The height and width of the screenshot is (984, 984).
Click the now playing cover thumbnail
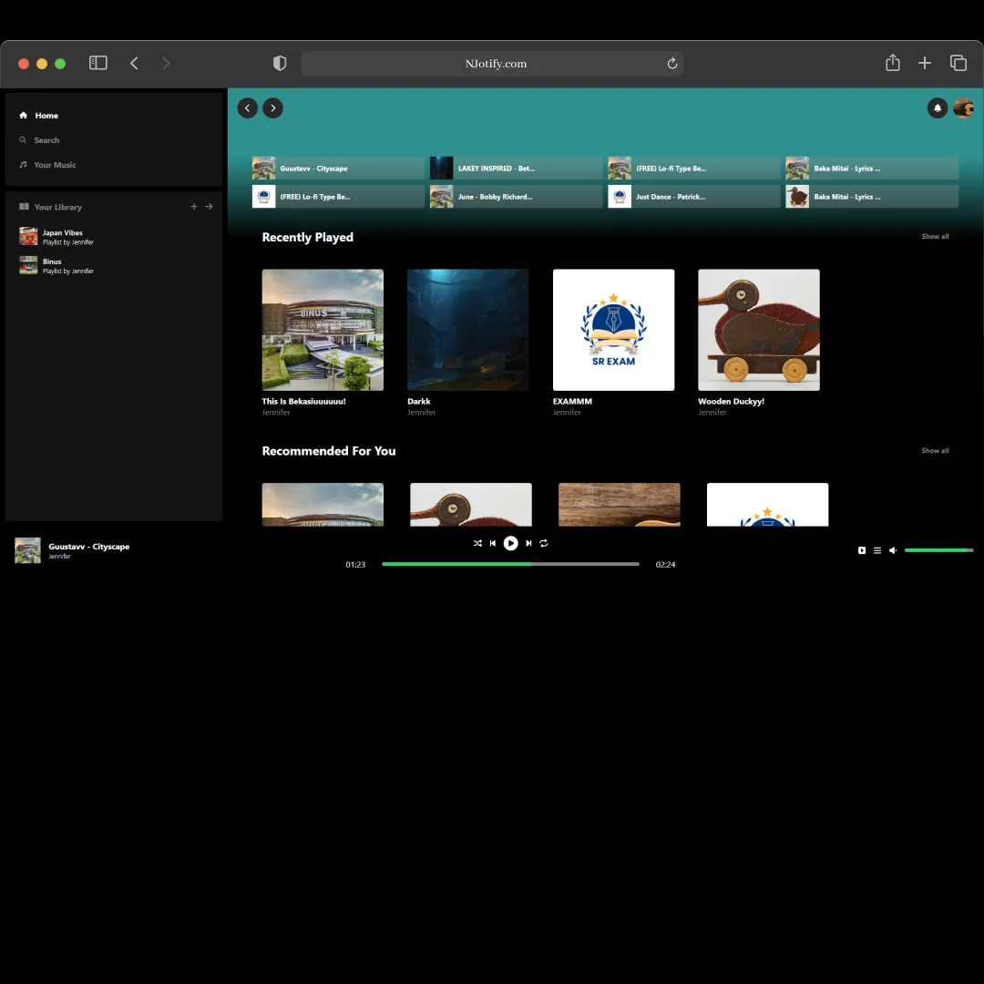tap(27, 550)
